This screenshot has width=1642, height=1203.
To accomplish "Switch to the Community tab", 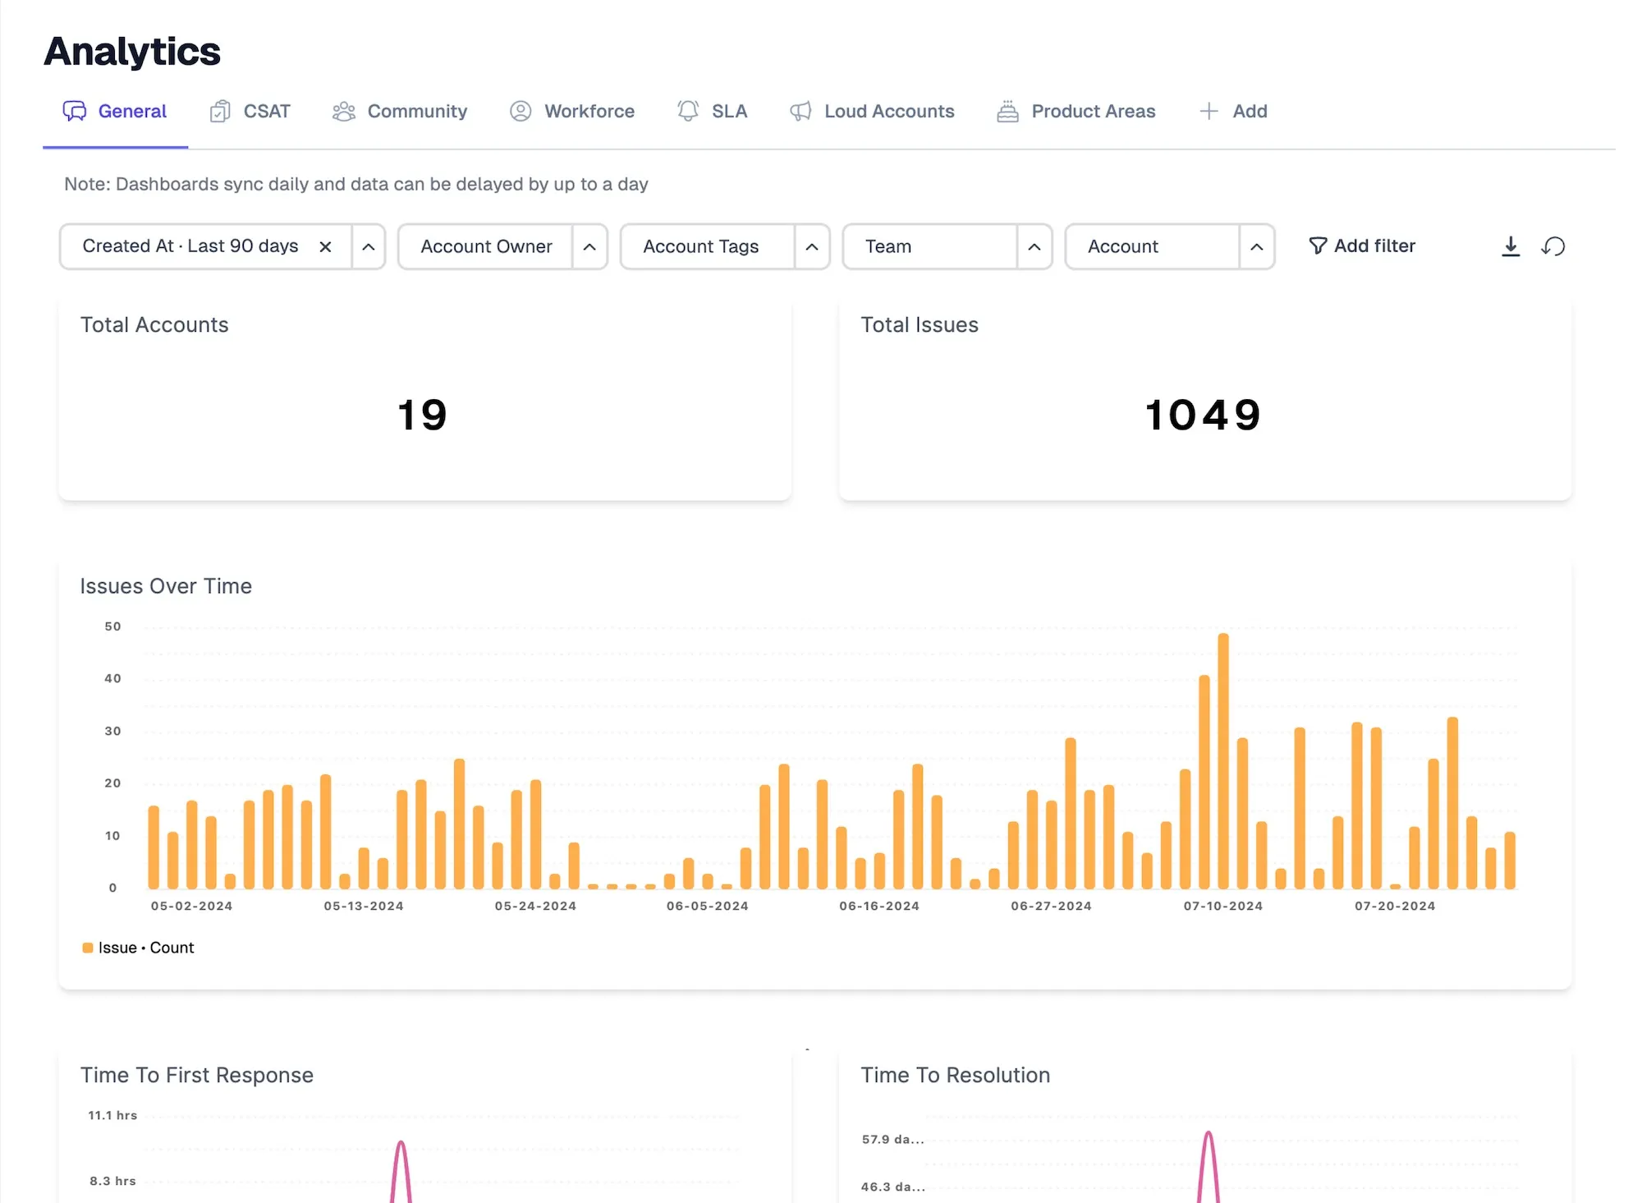I will [400, 111].
